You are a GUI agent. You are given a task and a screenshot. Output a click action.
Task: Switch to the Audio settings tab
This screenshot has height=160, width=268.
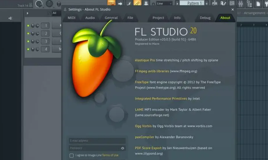[90, 18]
